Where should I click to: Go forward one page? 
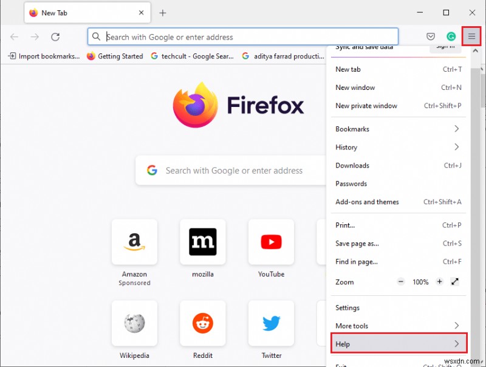(x=35, y=37)
